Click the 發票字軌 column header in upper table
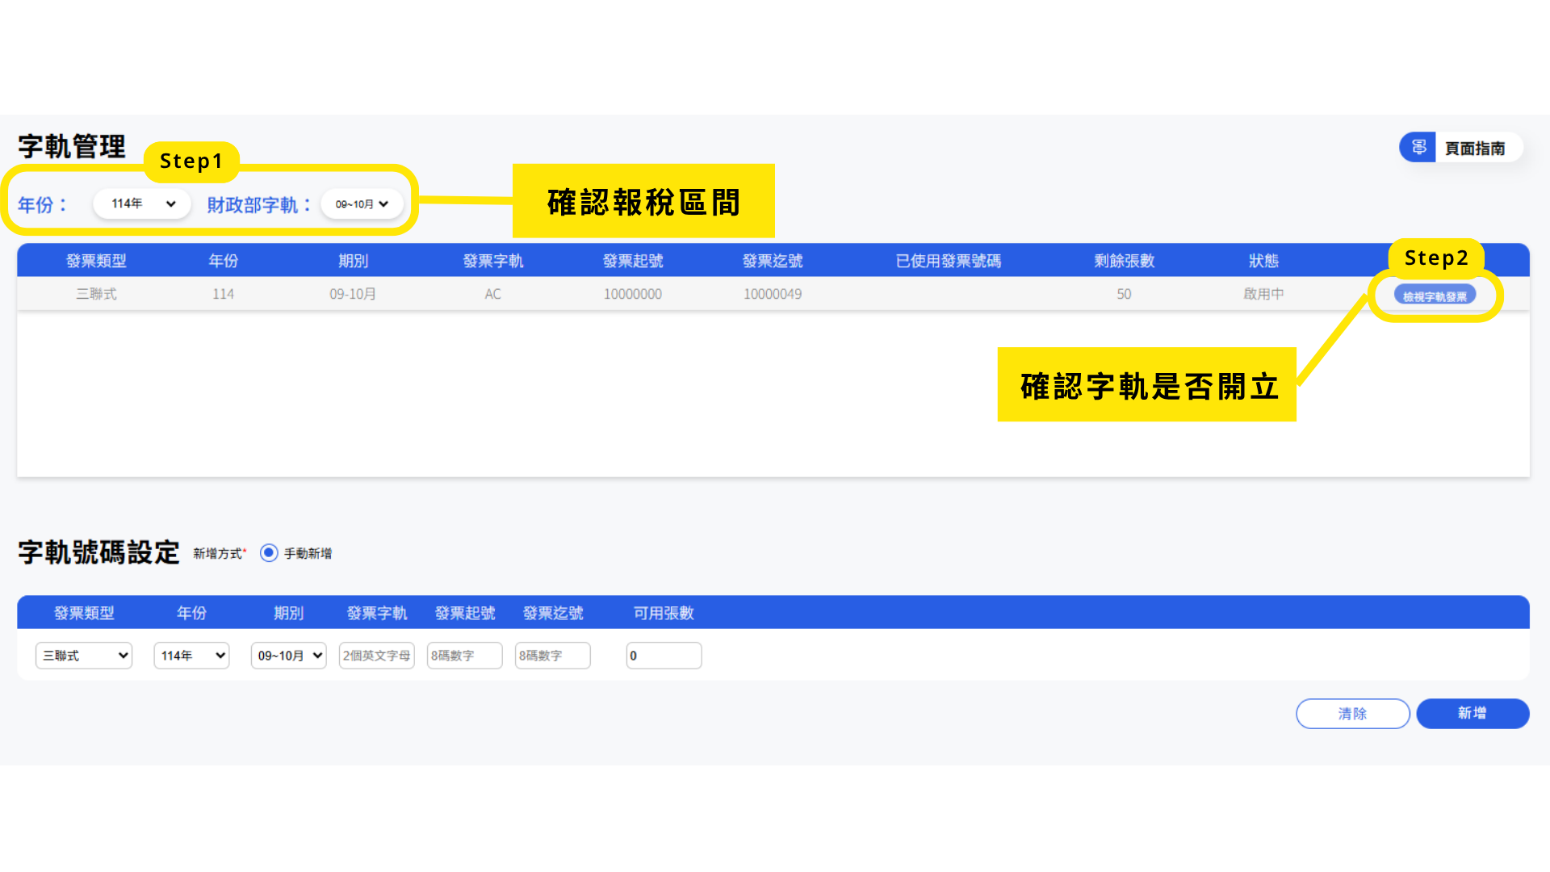Image resolution: width=1550 pixels, height=872 pixels. tap(492, 261)
